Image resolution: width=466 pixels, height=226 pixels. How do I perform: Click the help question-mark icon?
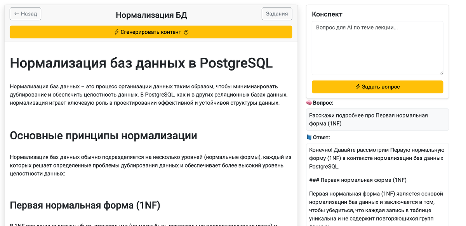pyautogui.click(x=186, y=32)
